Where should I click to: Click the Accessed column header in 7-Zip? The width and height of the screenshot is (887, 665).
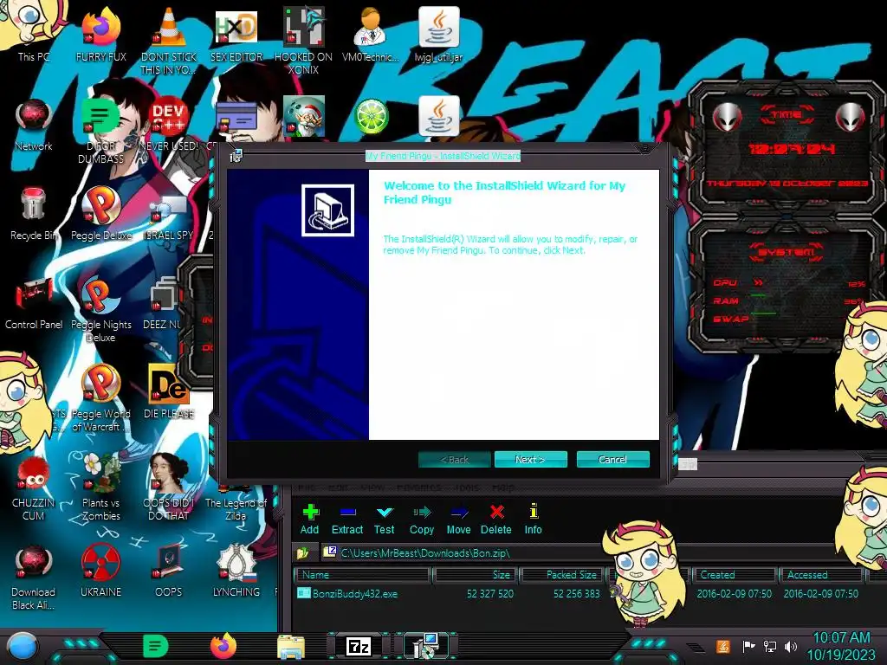click(x=821, y=575)
